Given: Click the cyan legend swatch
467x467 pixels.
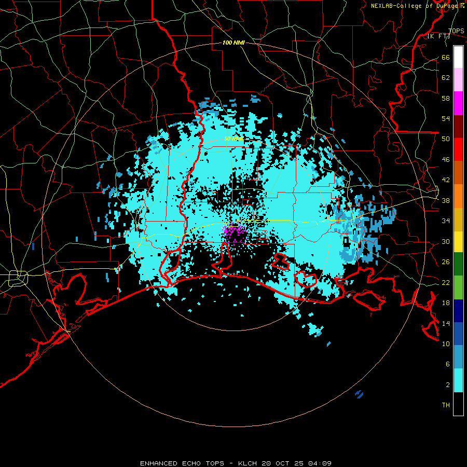Looking at the screenshot, I should pos(458,380).
